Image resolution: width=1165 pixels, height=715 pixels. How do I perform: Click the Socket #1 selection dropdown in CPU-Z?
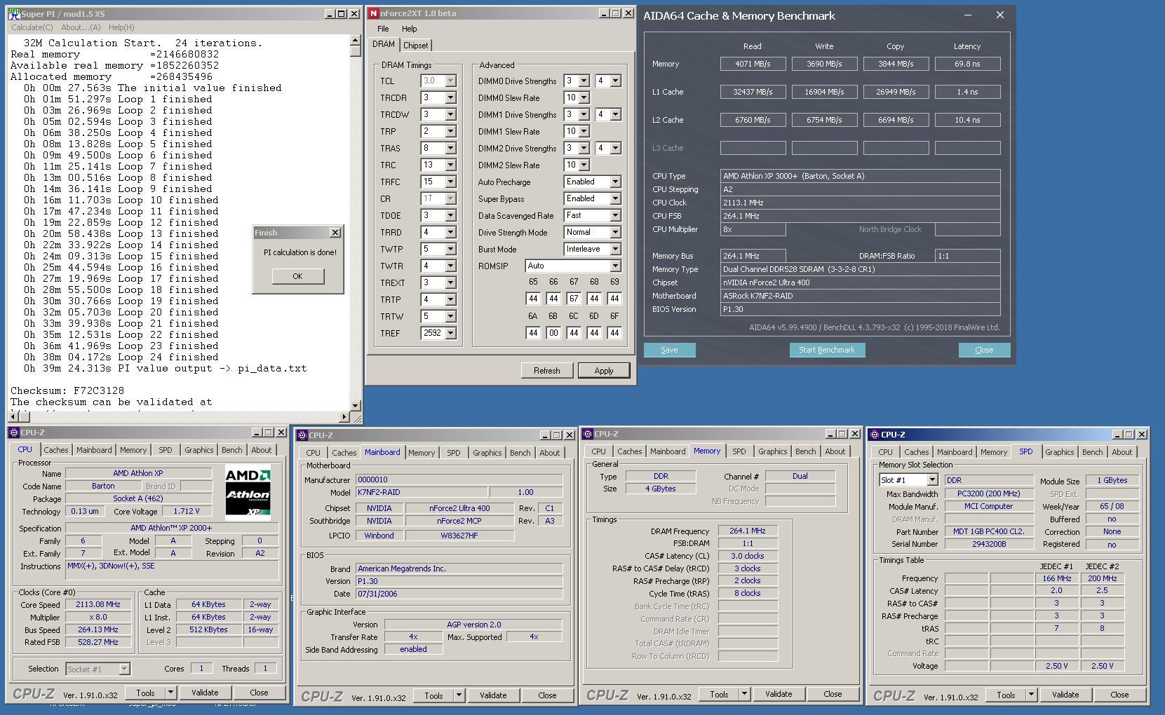[x=97, y=669]
